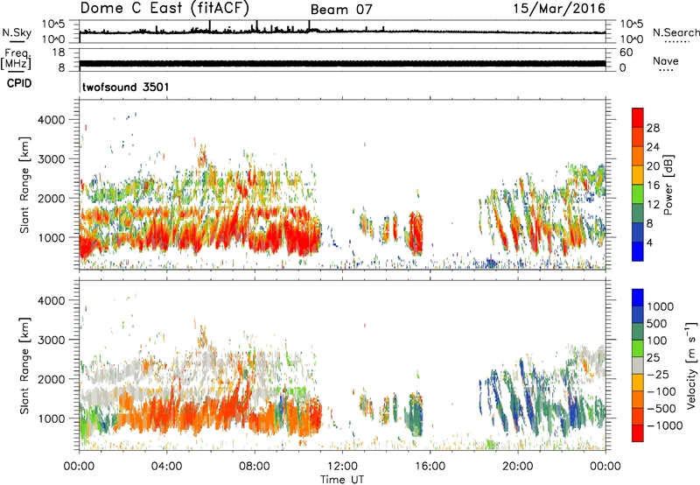Click the black frequency band in the Freq. panel
This screenshot has height=485, width=700.
[342, 63]
